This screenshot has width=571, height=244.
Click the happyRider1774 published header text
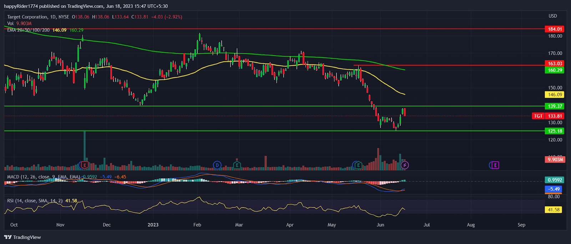86,6
